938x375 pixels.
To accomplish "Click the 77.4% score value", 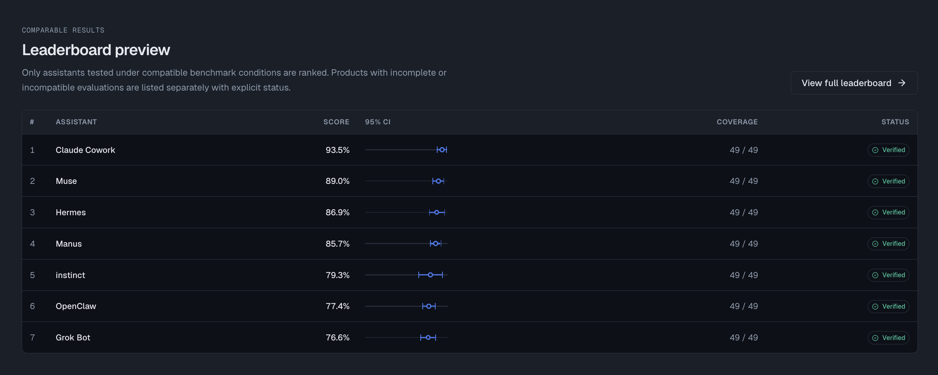I will pyautogui.click(x=337, y=306).
